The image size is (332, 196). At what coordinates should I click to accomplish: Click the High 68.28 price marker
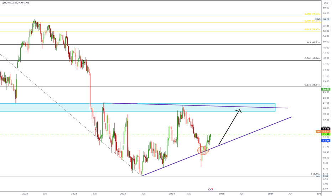point(322,19)
